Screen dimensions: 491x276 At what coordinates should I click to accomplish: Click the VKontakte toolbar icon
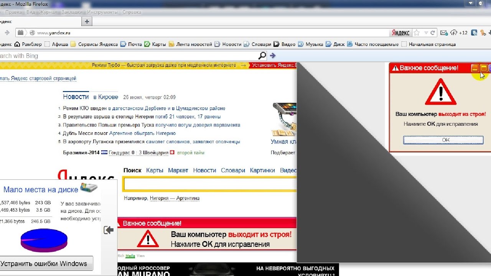[475, 33]
